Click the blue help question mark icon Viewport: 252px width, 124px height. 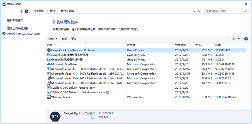point(246,39)
